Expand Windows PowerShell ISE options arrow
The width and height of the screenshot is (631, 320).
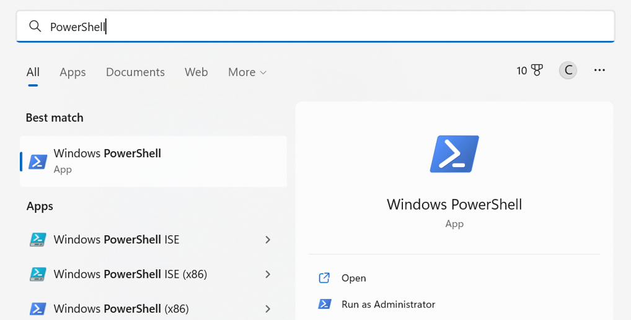point(268,240)
